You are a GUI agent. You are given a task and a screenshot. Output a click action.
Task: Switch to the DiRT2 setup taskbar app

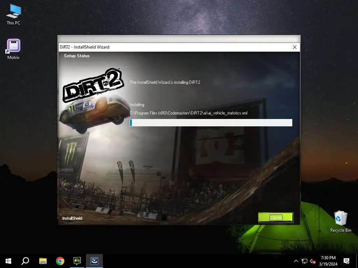pyautogui.click(x=77, y=261)
